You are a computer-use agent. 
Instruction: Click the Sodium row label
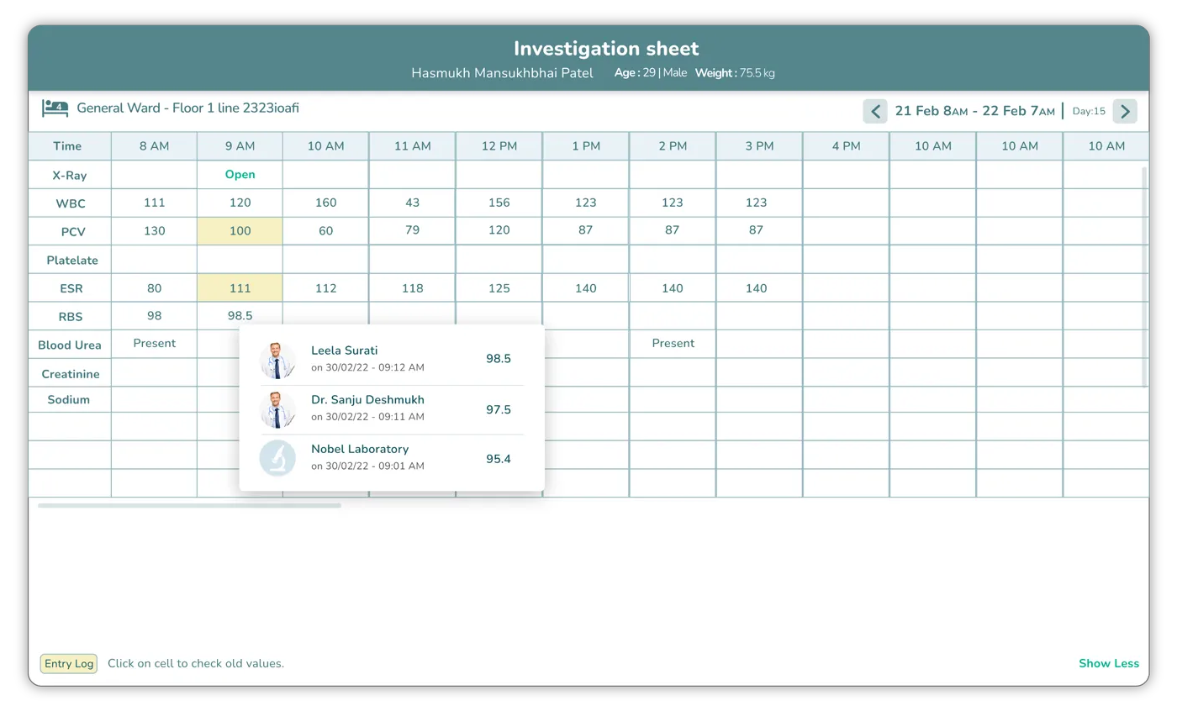tap(70, 400)
